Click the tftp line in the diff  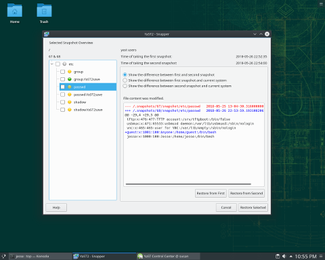coord(178,119)
